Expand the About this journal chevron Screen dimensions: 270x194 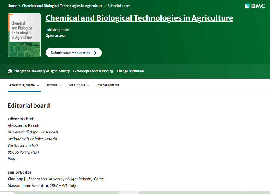[38, 85]
